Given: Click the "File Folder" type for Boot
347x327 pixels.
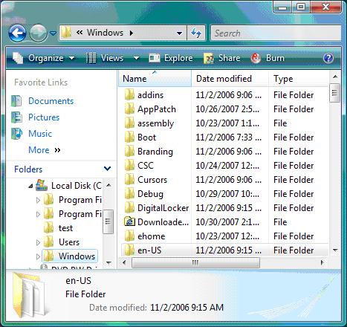Looking at the screenshot, I should pyautogui.click(x=294, y=137).
